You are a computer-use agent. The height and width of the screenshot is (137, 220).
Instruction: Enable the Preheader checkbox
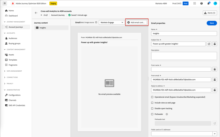pyautogui.click(x=152, y=114)
